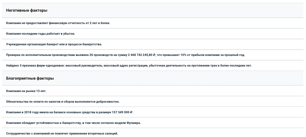The width and height of the screenshot is (306, 137).
Task: Click 'Компания последние годы работает в убыток'
Action: (x=40, y=34)
